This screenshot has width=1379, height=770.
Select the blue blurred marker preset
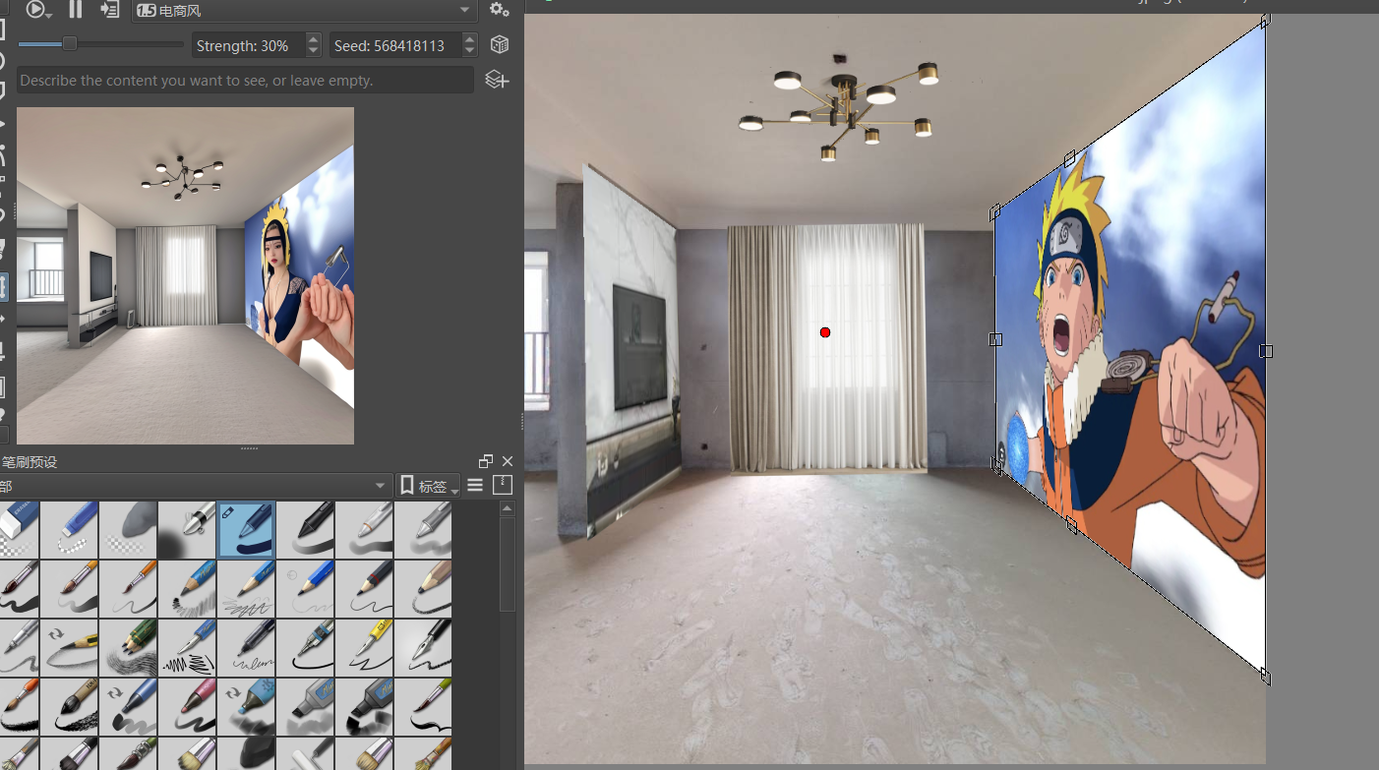tap(246, 707)
